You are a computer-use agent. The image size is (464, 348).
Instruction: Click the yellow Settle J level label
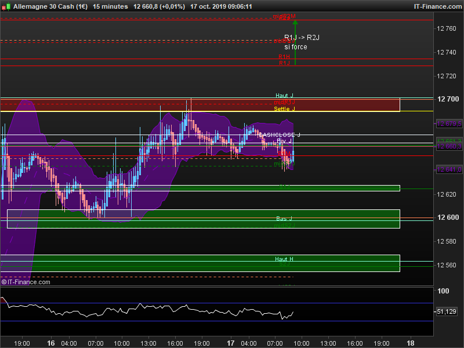284,109
